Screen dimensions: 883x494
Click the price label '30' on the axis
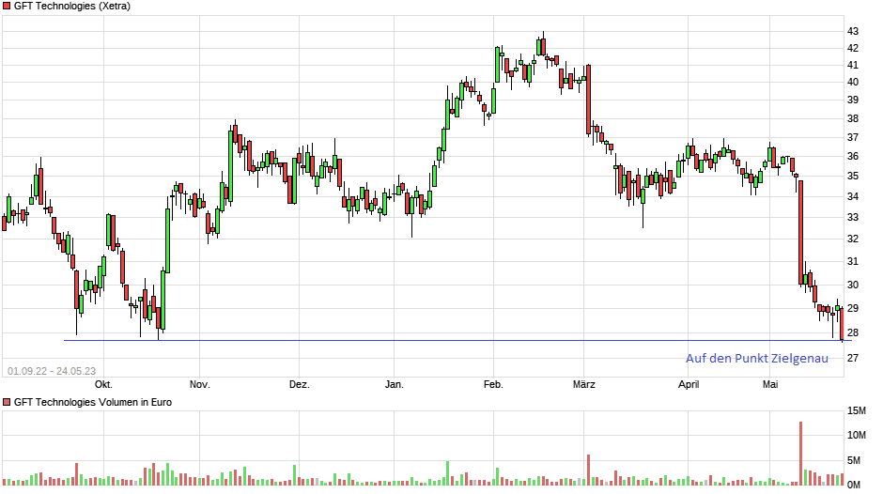pos(853,285)
